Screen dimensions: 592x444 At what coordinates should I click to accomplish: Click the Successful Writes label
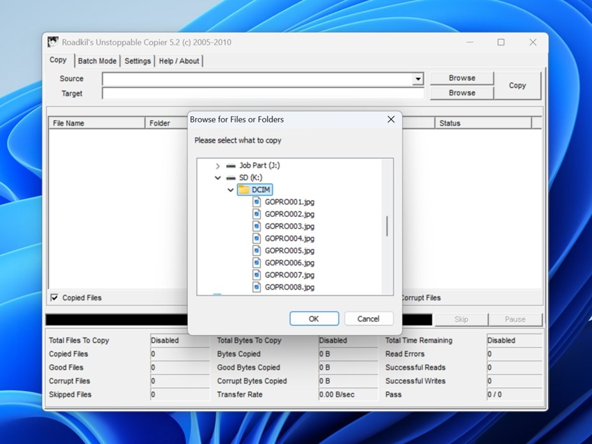[x=415, y=381]
